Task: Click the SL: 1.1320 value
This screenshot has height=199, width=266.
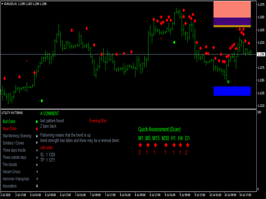Action: (48, 155)
